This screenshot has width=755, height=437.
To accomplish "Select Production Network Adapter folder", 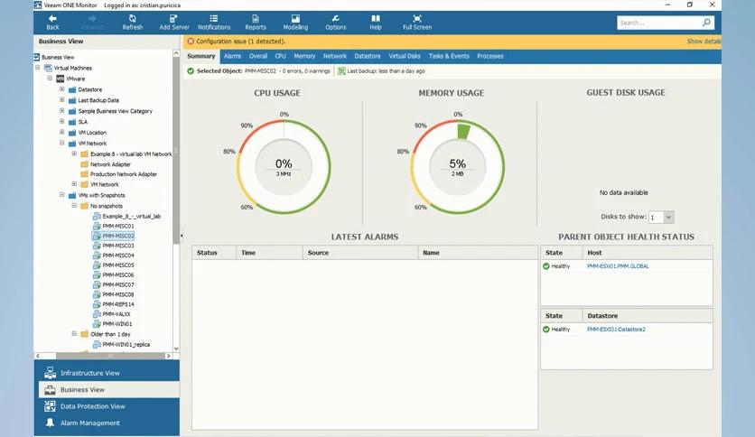I will 123,173.
